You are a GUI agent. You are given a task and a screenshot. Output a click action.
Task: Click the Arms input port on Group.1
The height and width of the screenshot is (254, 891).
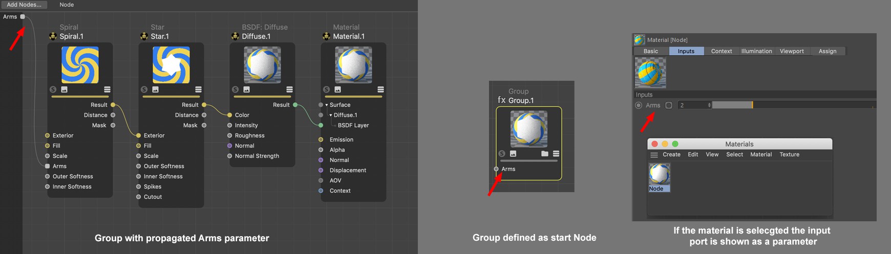click(496, 169)
